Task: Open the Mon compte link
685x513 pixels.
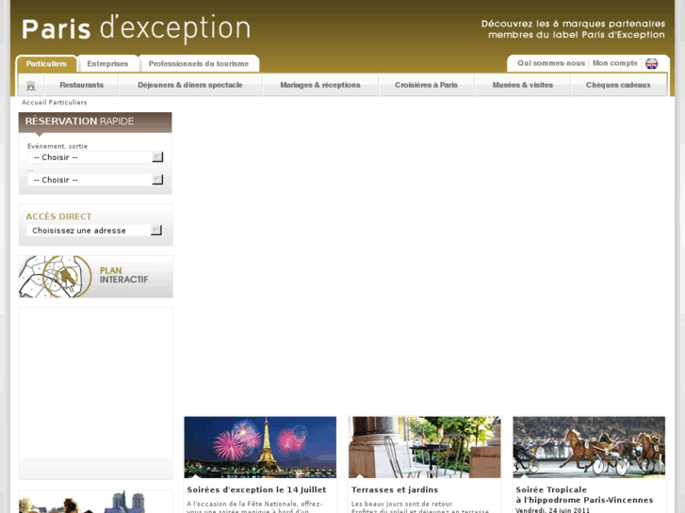Action: (615, 63)
